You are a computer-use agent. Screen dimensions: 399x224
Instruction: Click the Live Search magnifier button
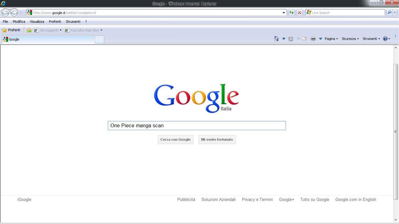[389, 12]
